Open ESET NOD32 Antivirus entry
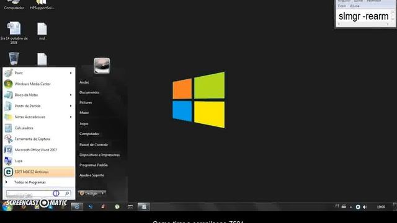Image resolution: width=397 pixels, height=223 pixels. coord(38,172)
